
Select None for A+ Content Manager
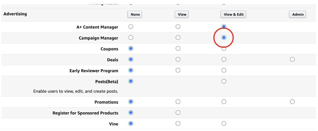tap(131, 27)
